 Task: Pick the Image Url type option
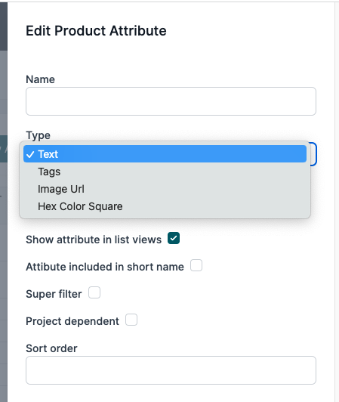coord(165,189)
